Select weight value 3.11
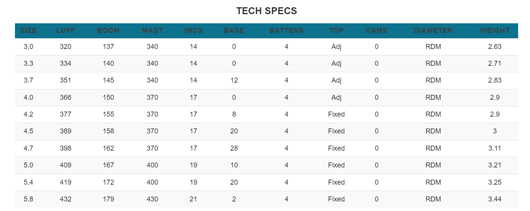The width and height of the screenshot is (530, 211). click(495, 148)
